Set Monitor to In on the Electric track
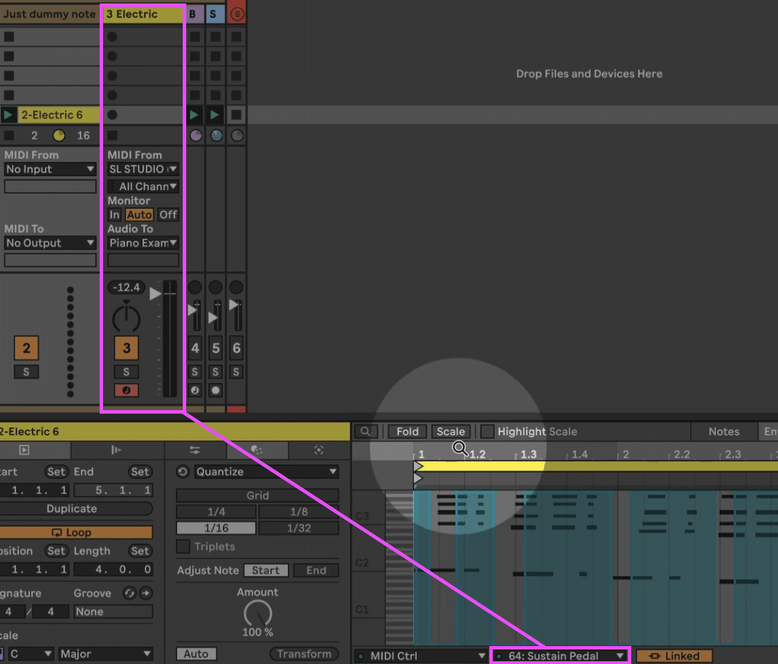 pyautogui.click(x=114, y=214)
